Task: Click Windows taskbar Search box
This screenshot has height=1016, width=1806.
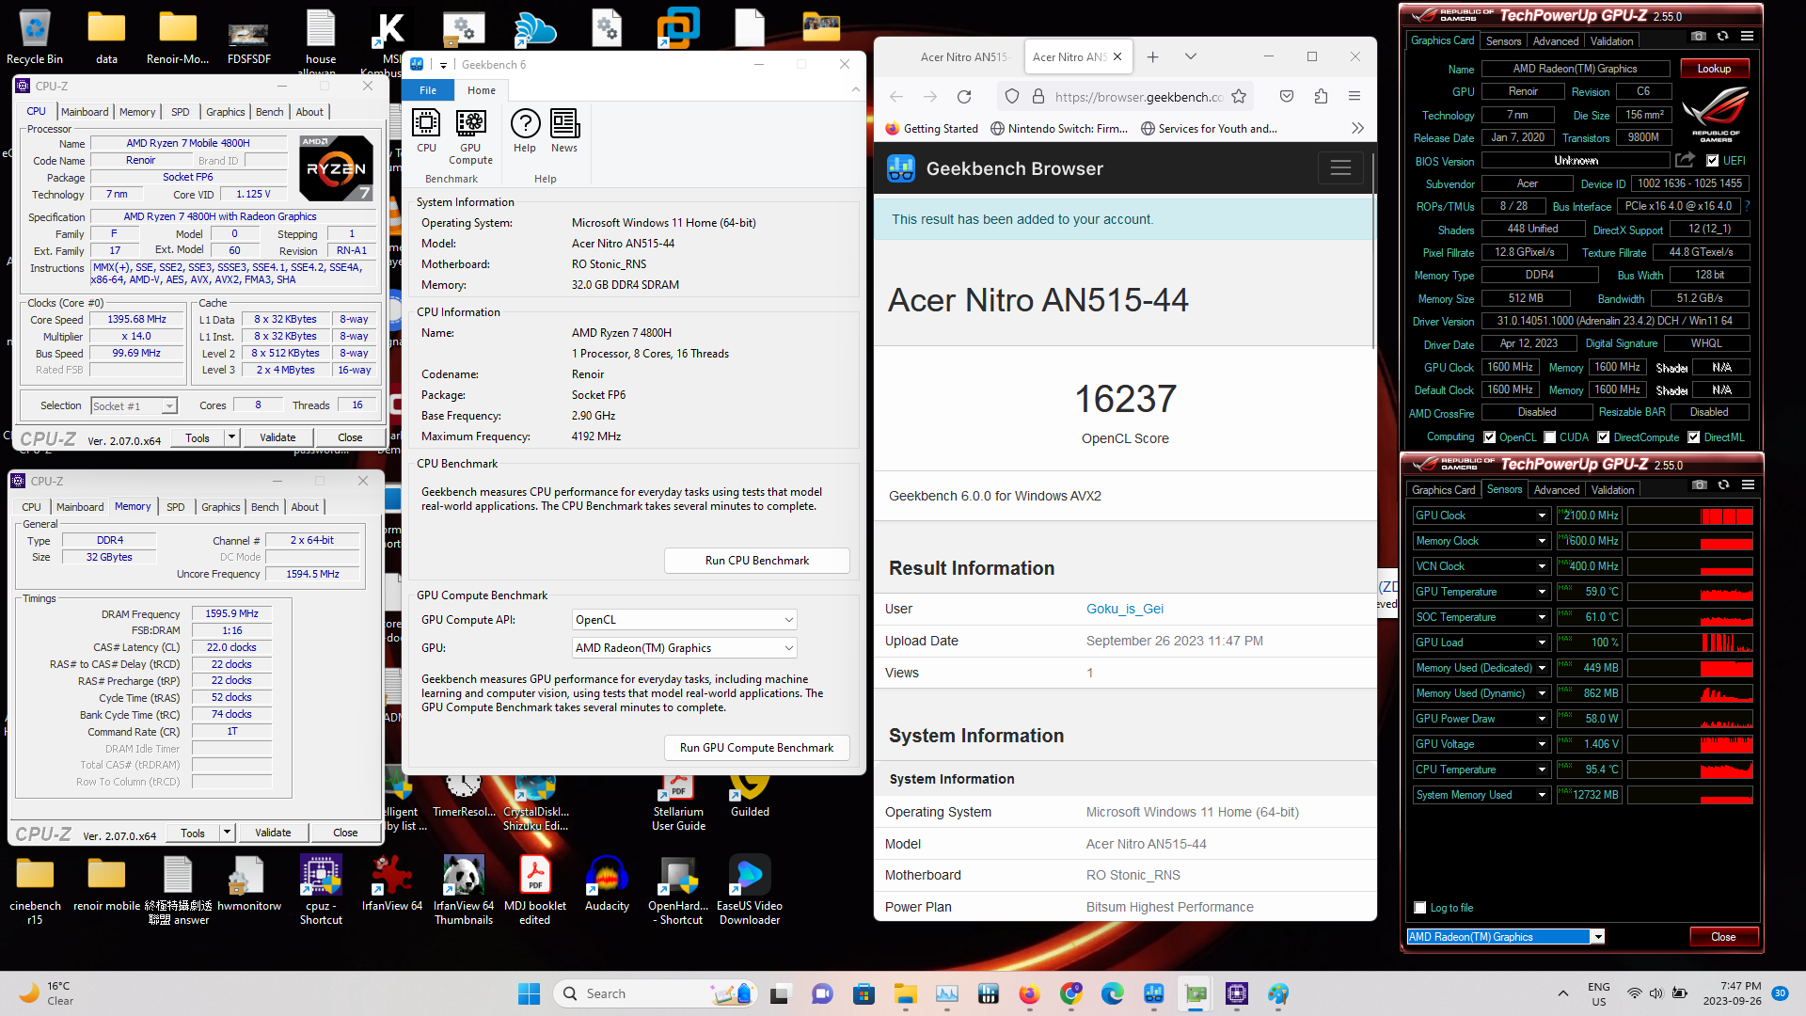Action: tap(654, 993)
